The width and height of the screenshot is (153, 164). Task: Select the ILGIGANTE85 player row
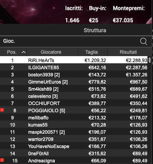click(x=74, y=68)
